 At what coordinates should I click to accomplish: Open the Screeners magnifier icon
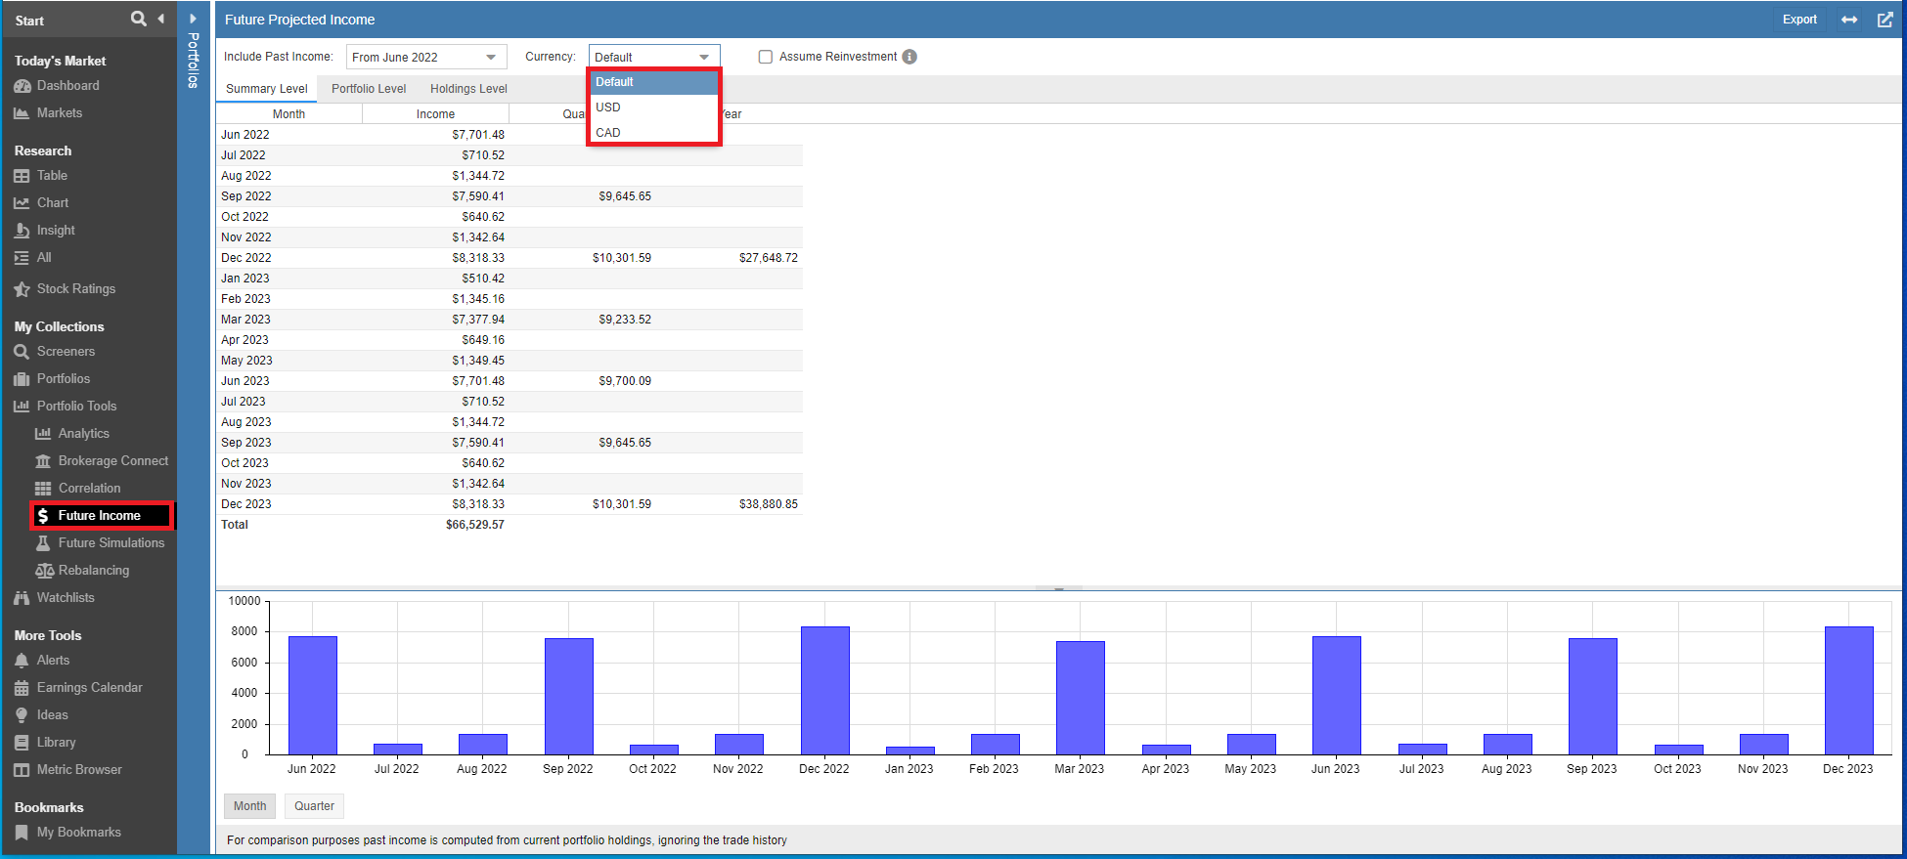click(22, 352)
